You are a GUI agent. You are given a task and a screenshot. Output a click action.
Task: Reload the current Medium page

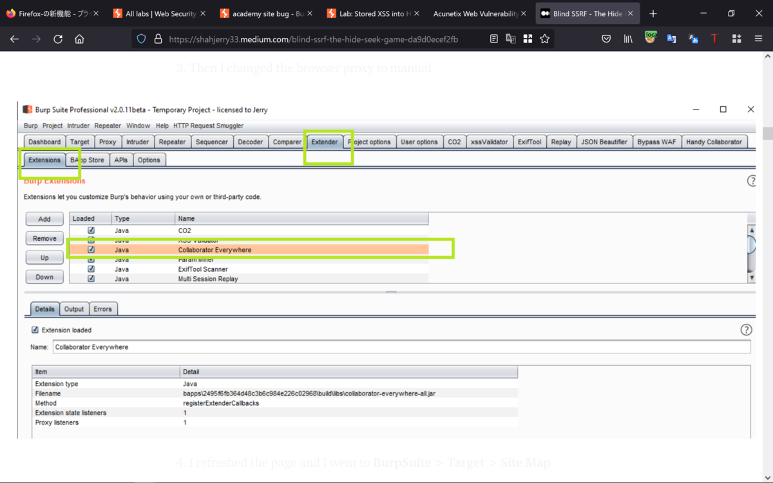58,39
